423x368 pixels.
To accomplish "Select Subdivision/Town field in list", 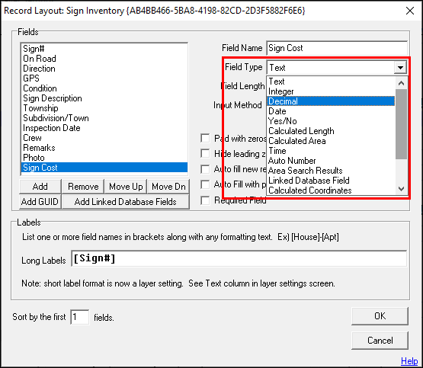I will [x=104, y=118].
